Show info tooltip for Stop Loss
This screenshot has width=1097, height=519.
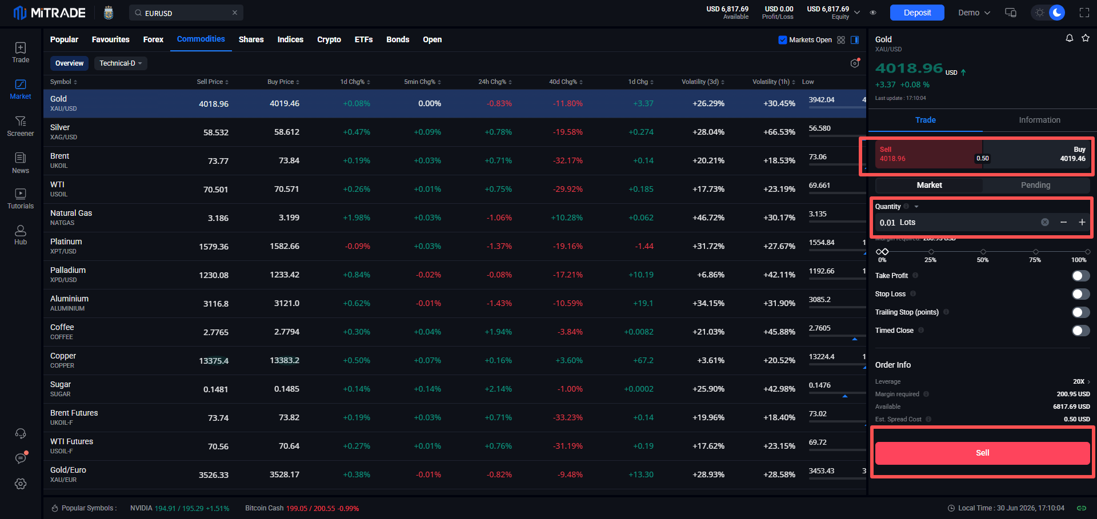(913, 294)
